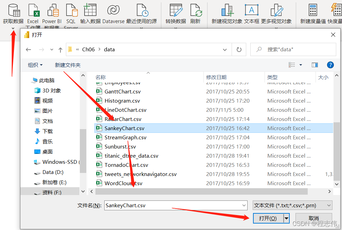Screen dimensions: 342x230
Task: Open the address bar history dropdown
Action: [x=224, y=50]
